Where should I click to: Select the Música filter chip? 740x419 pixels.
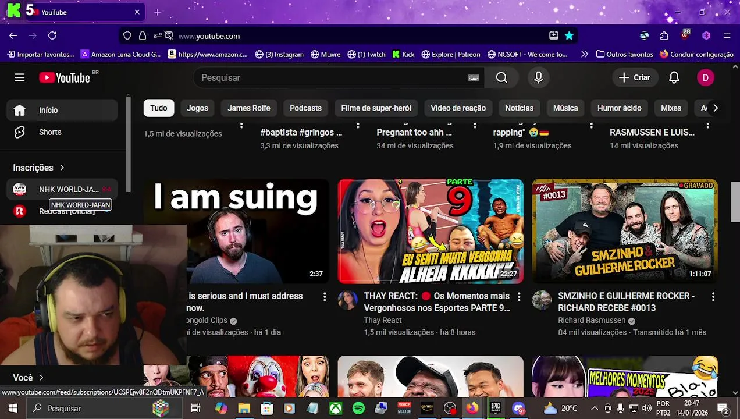[x=565, y=108]
